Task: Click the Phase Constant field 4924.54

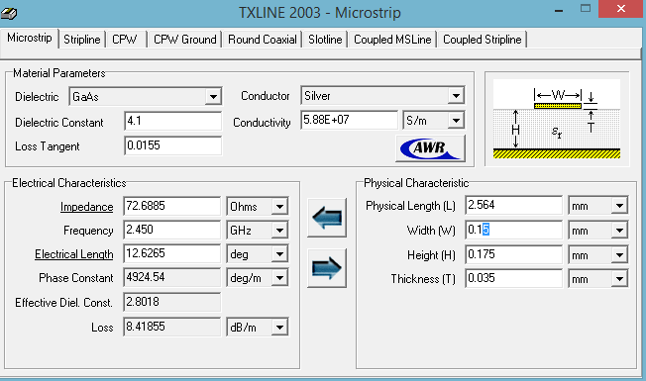Action: [171, 277]
